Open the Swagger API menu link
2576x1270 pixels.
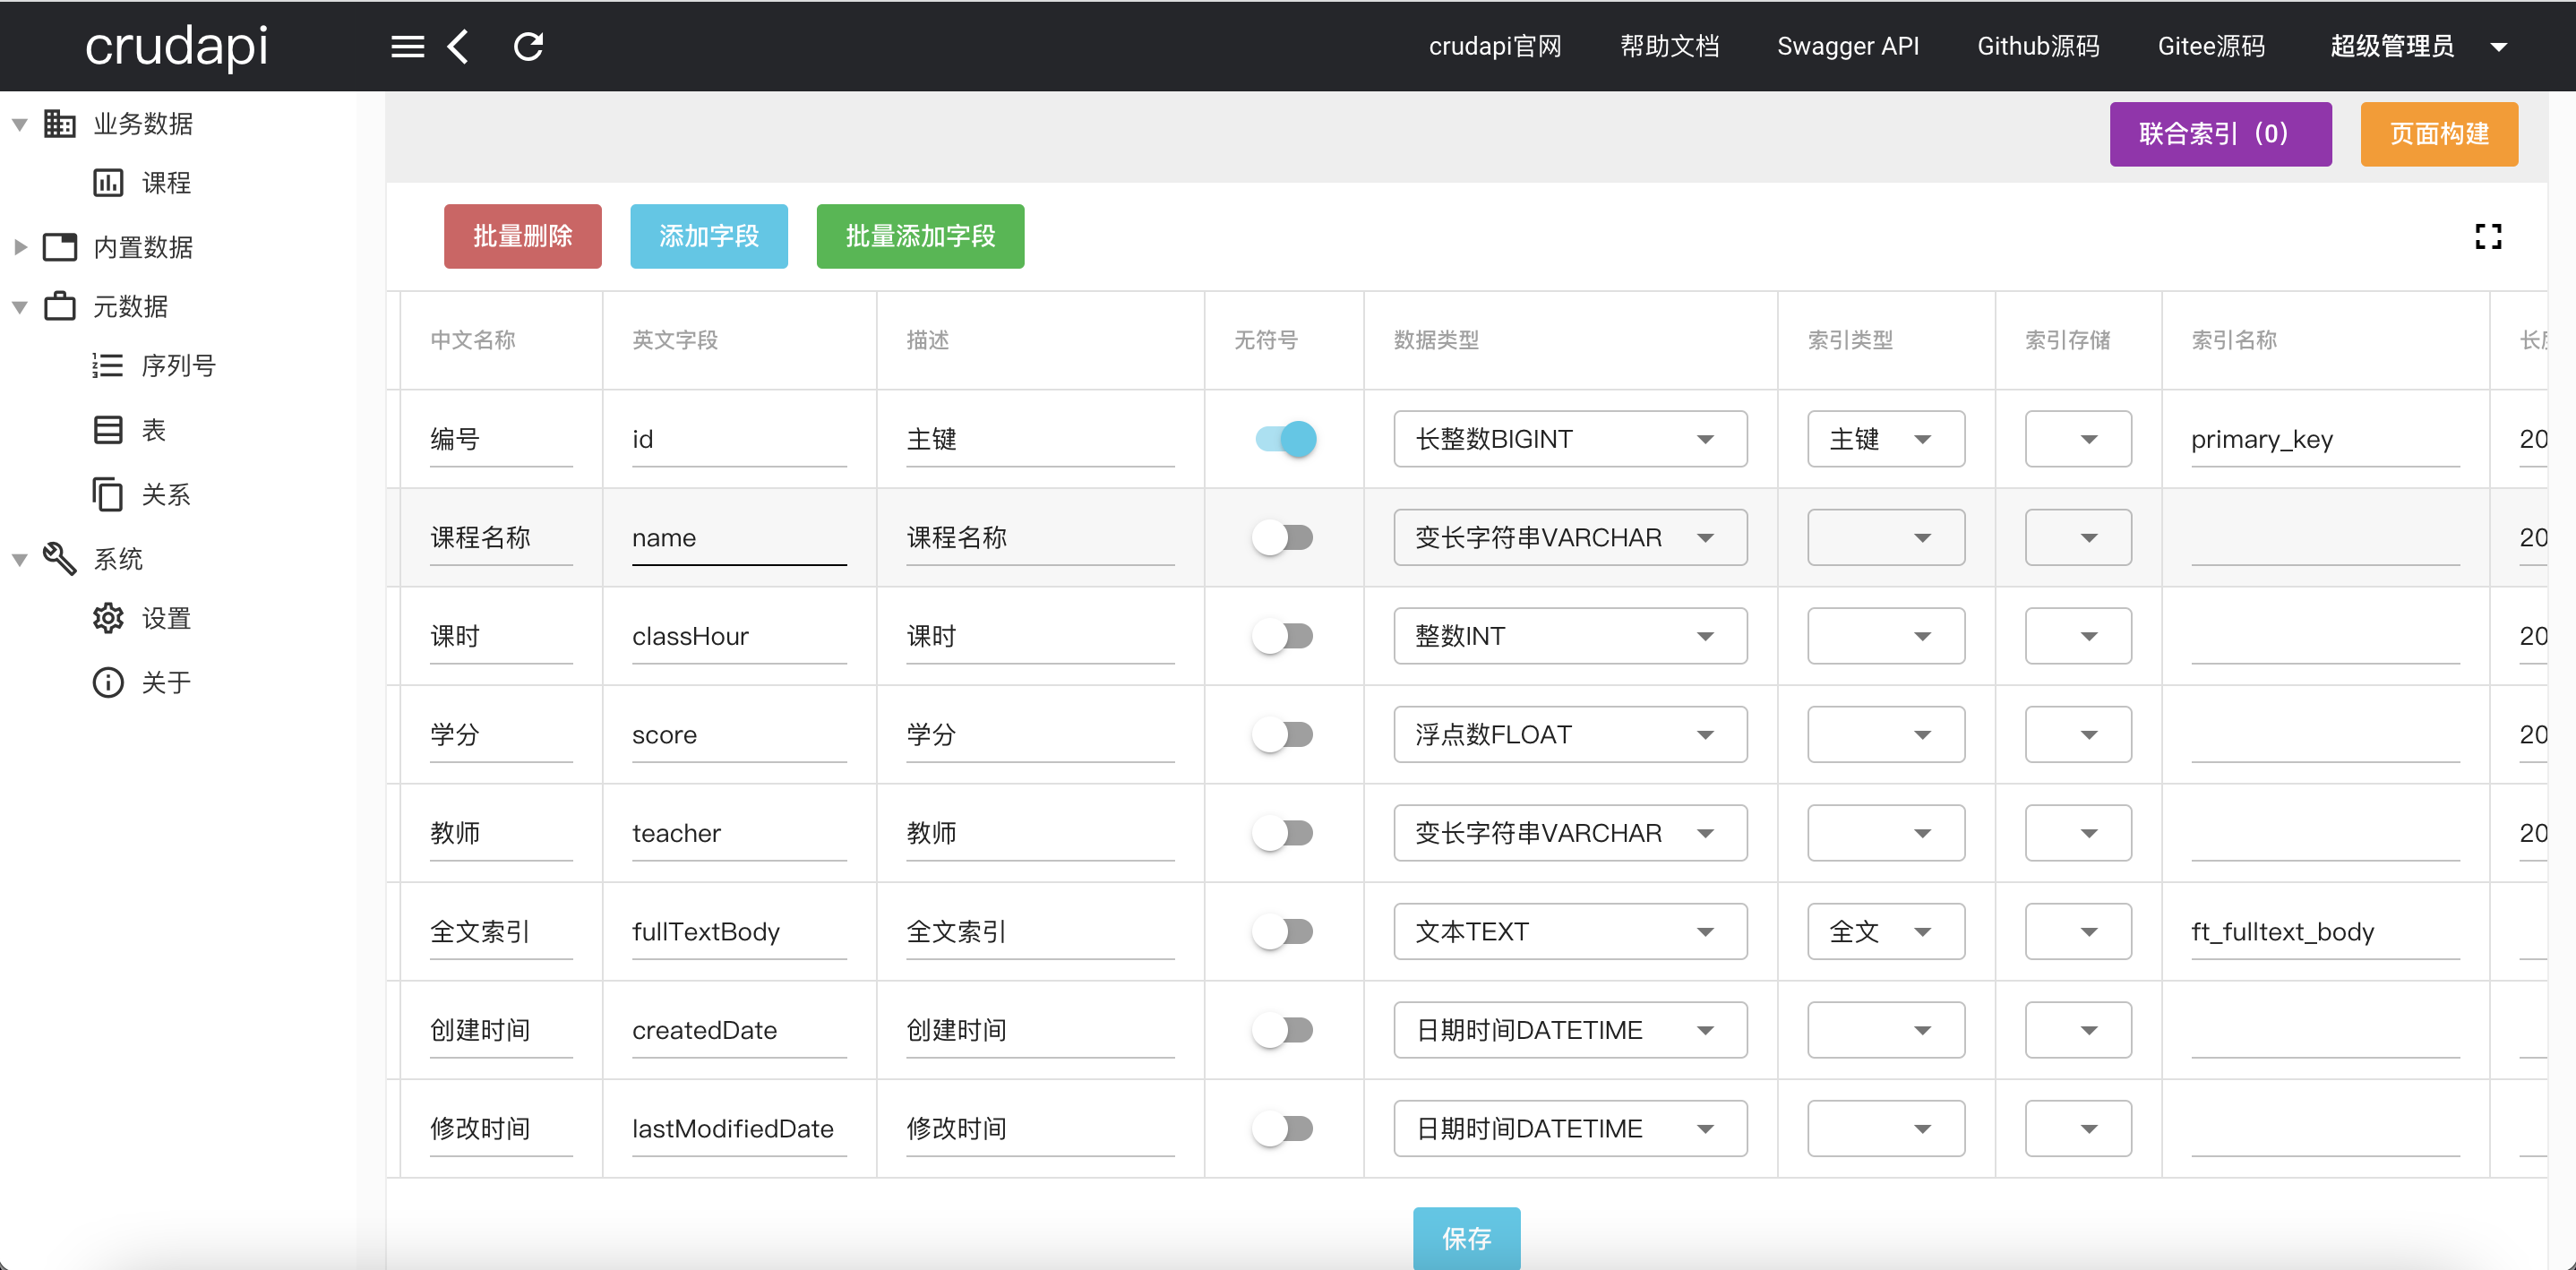[1847, 46]
